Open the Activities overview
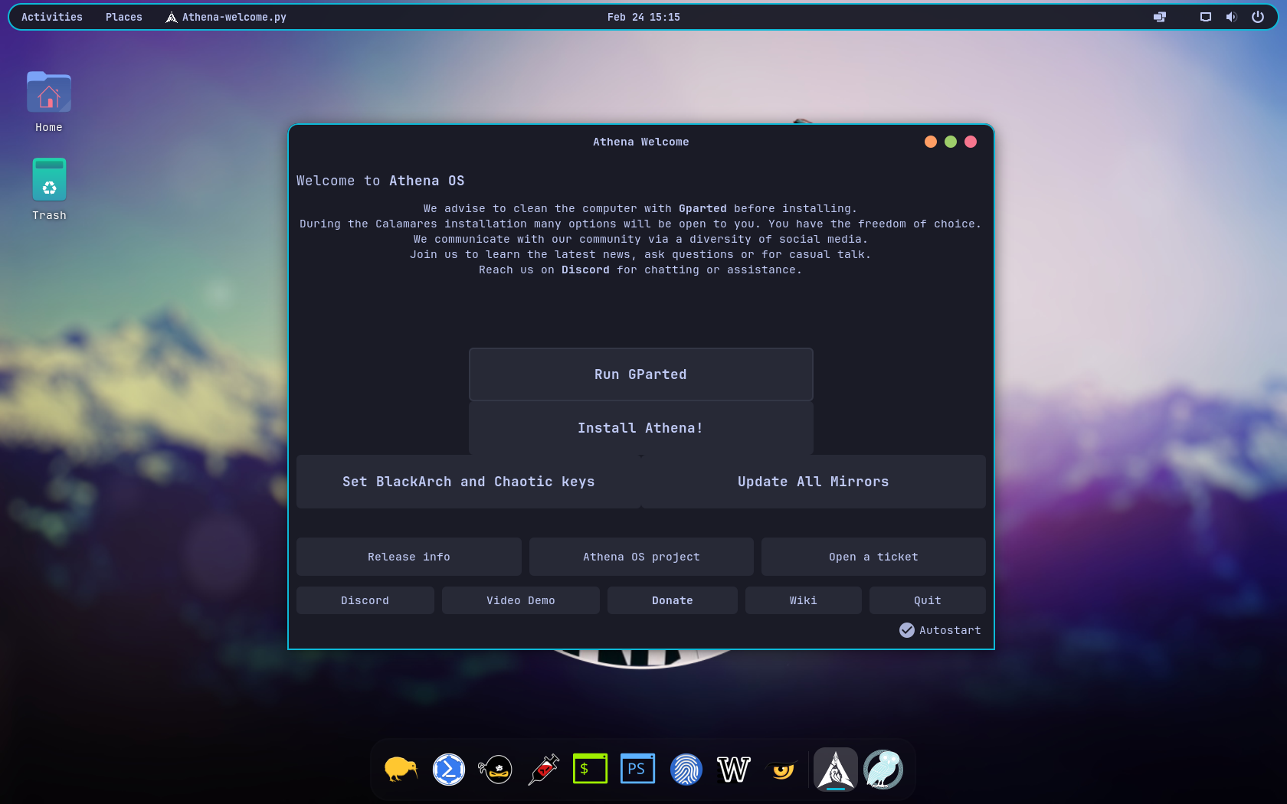This screenshot has width=1287, height=804. 52,17
